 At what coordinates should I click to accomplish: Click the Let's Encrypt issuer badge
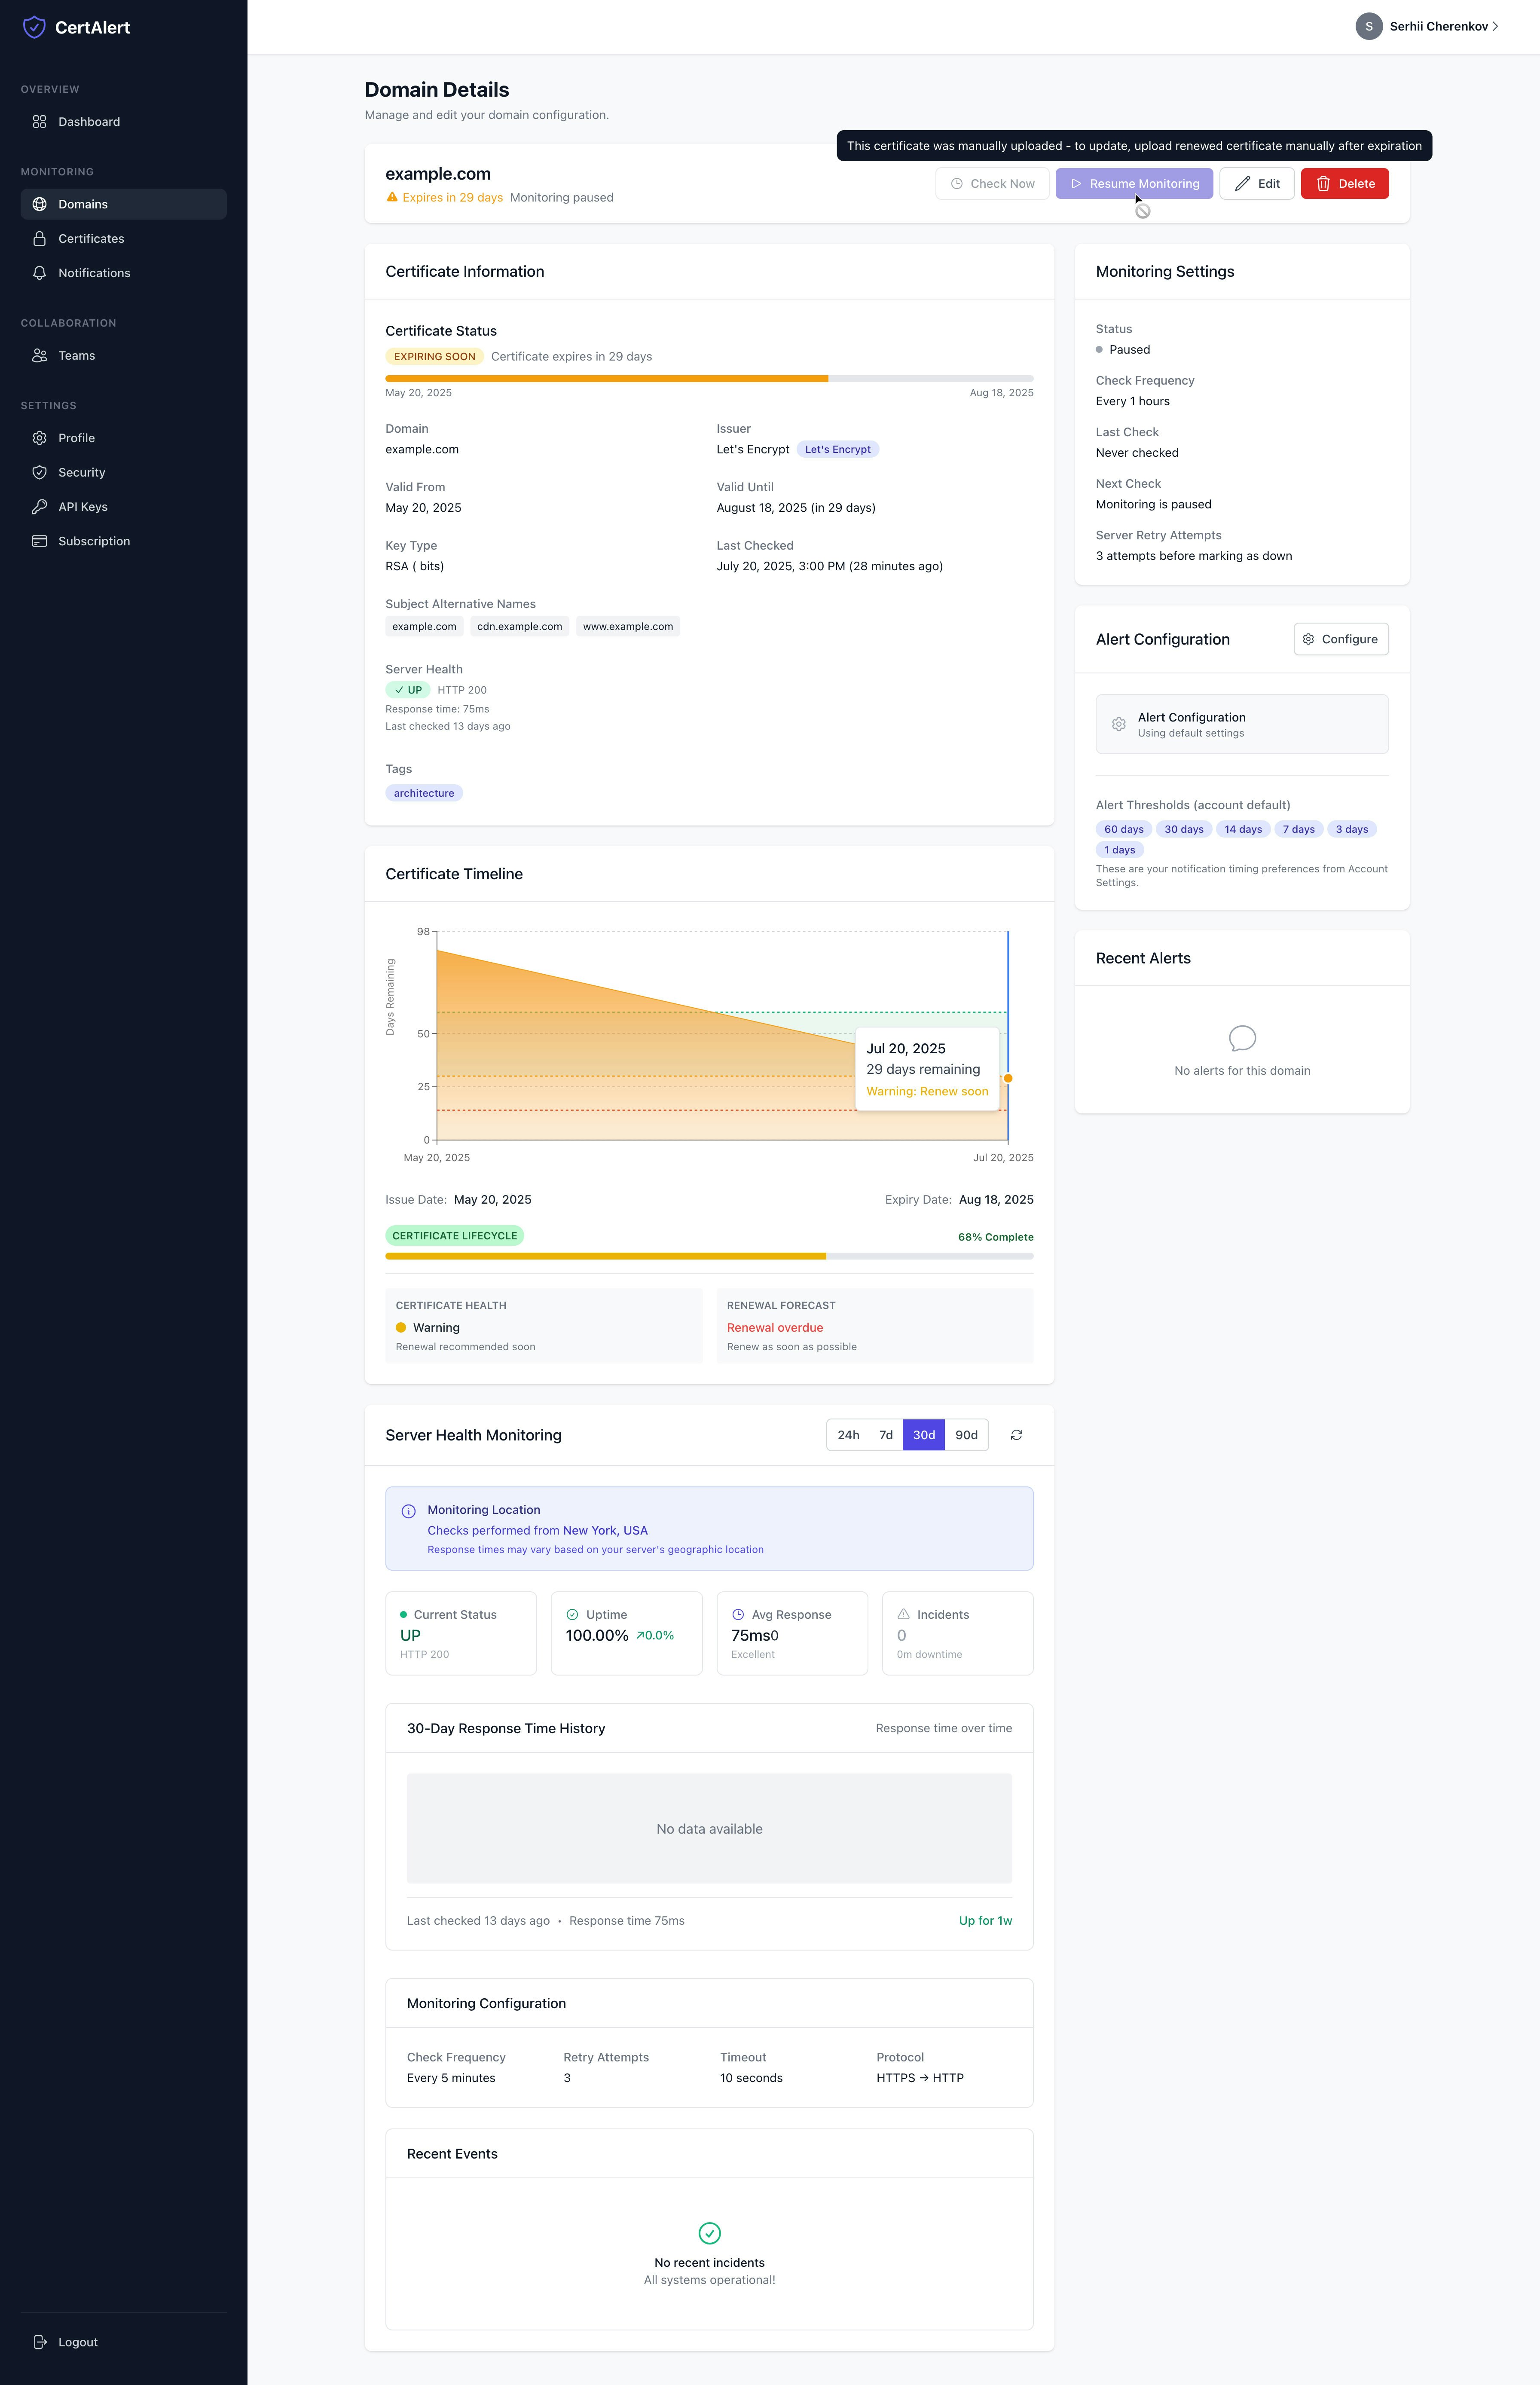pos(837,450)
